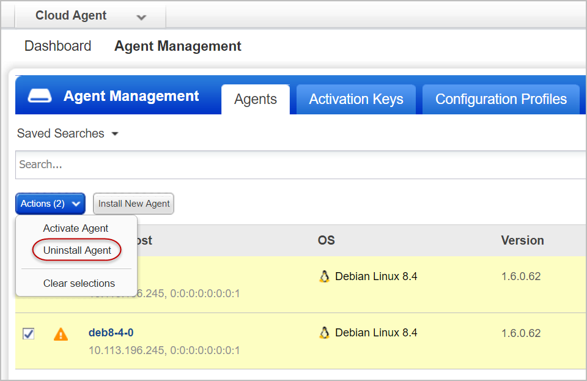The width and height of the screenshot is (587, 381).
Task: Click the orange warning triangle beside deb8-4-0
Action: [61, 333]
